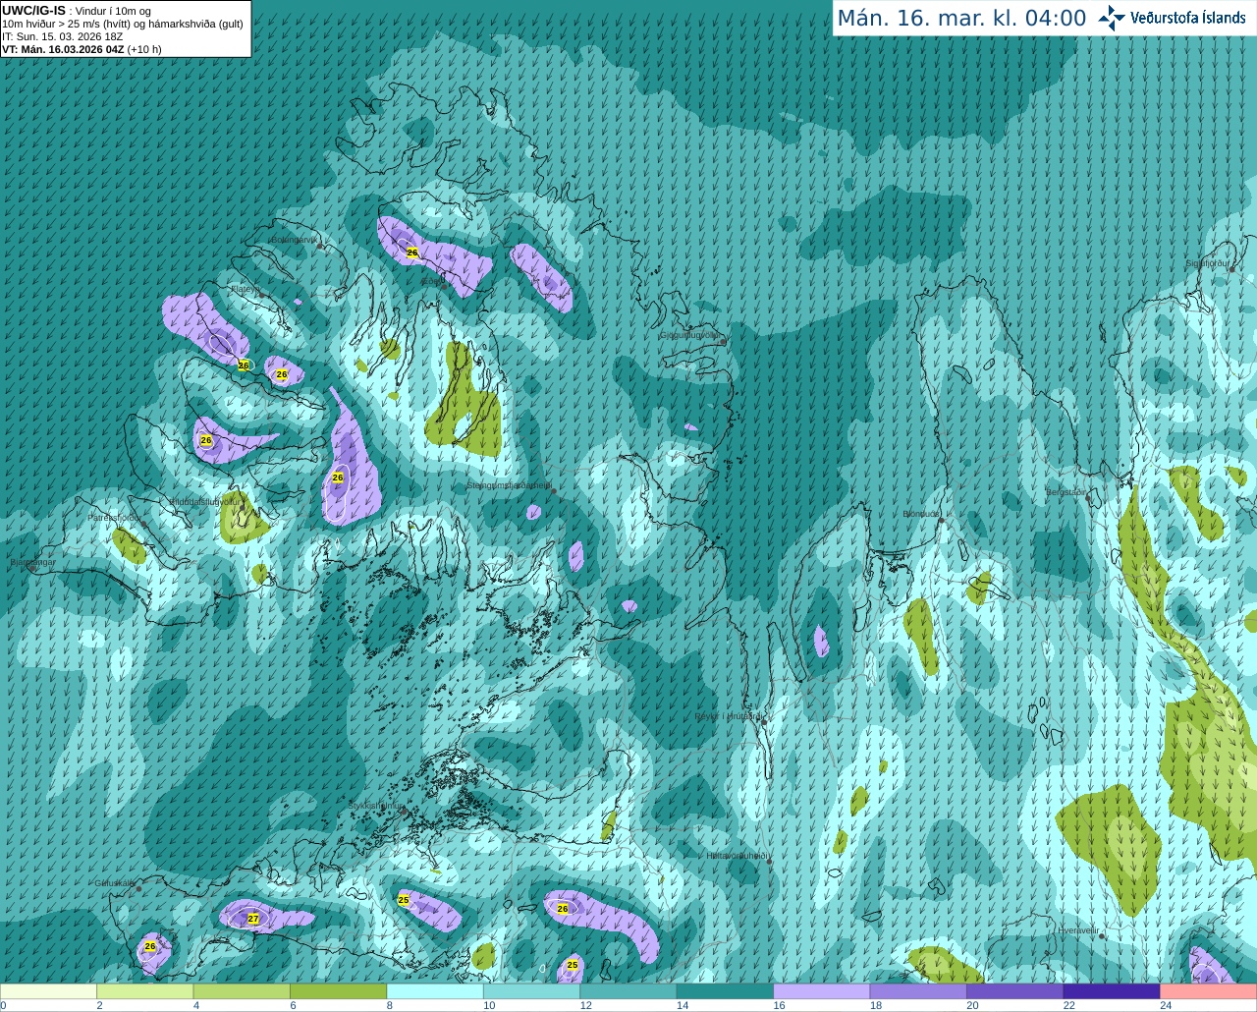The height and width of the screenshot is (1012, 1257).
Task: Click the yellow '27' gust label
Action: point(253,919)
